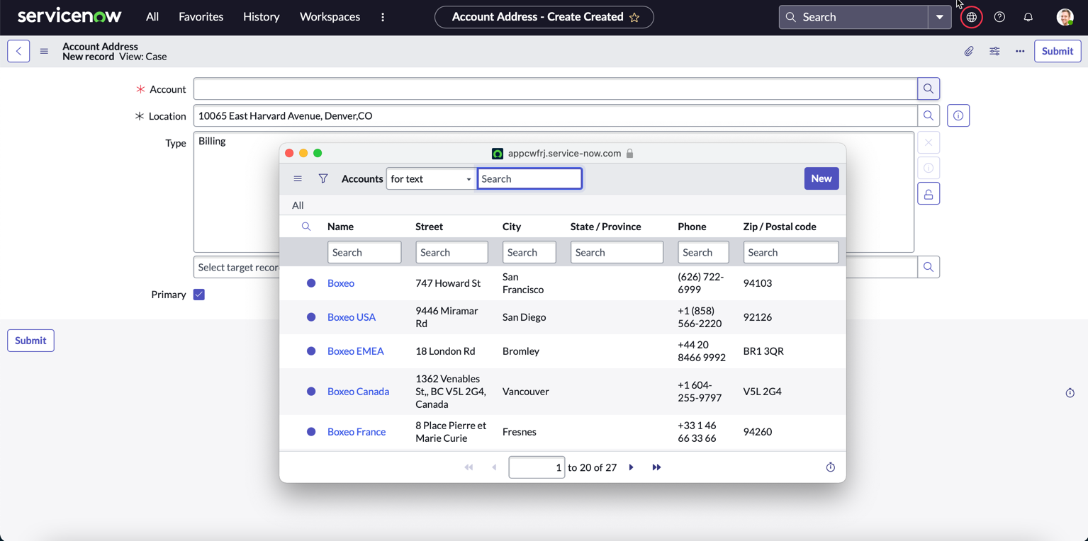Viewport: 1088px width, 541px height.
Task: Click the Street column search field
Action: point(452,252)
